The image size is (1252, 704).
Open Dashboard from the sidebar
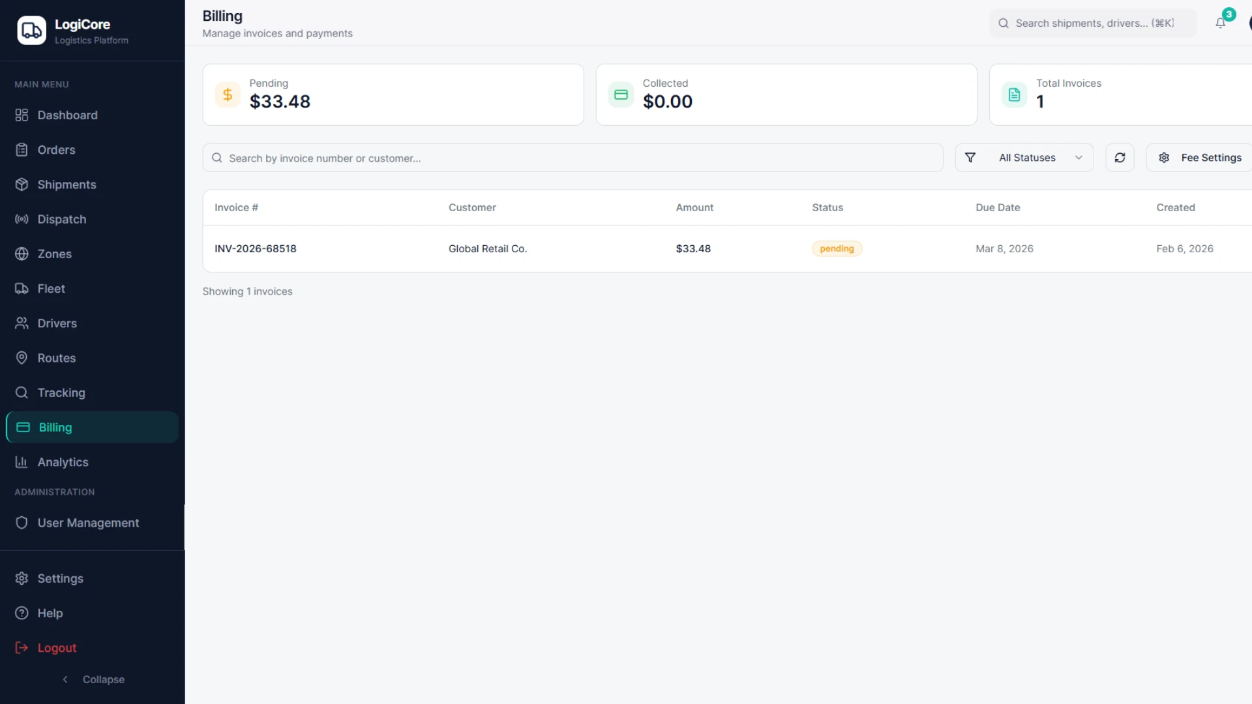click(92, 115)
